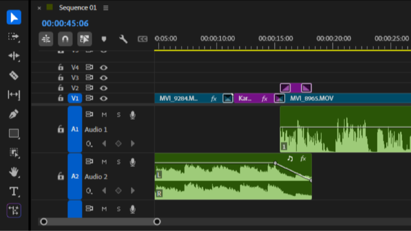The width and height of the screenshot is (411, 231).
Task: Go to previous keyframe on Audio 1
Action: (x=104, y=143)
